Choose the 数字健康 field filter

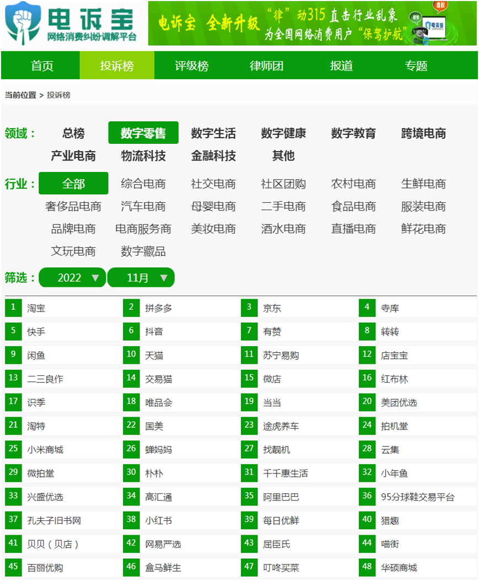(283, 133)
